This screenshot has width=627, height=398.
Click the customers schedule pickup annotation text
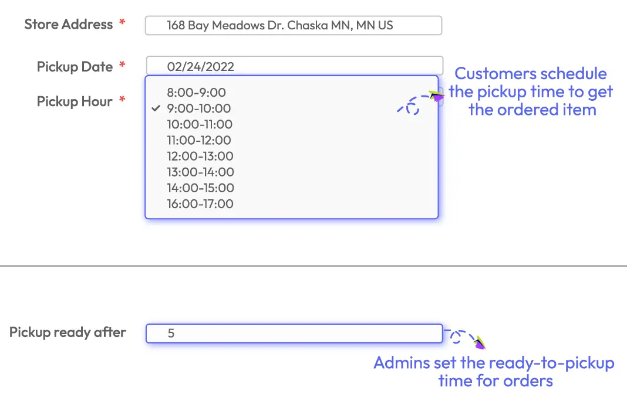coord(530,91)
